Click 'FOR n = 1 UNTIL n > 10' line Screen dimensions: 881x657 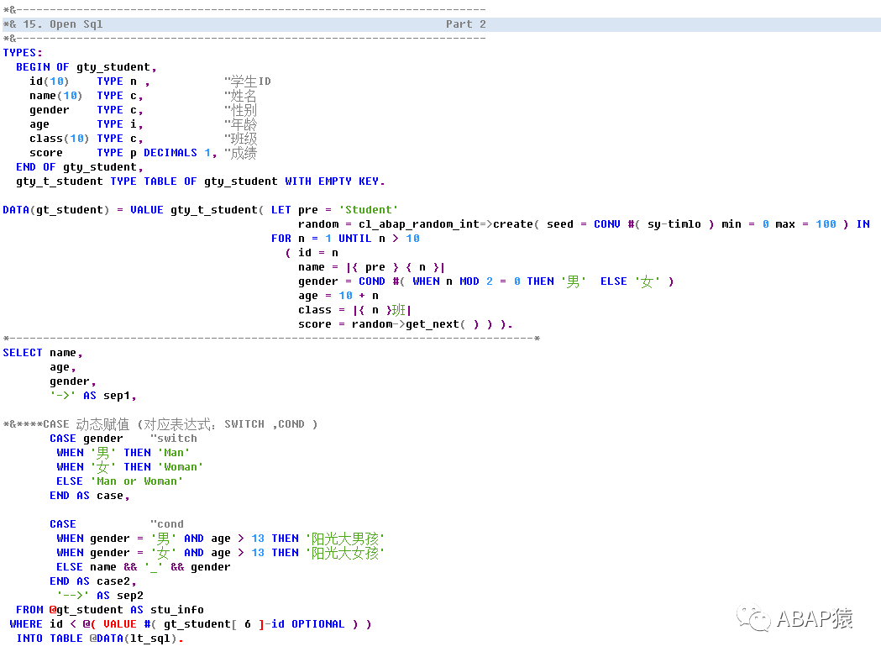(x=345, y=239)
